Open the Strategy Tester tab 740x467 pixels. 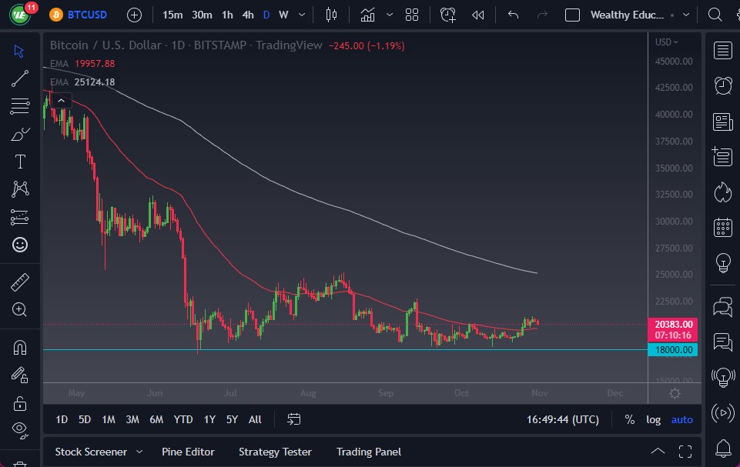tap(275, 452)
